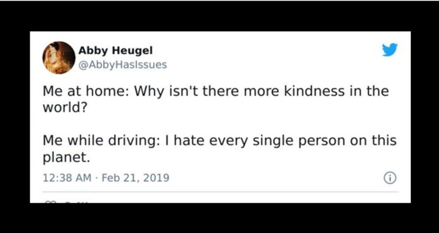
Task: Click the Twitter bird logo
Action: tap(390, 50)
